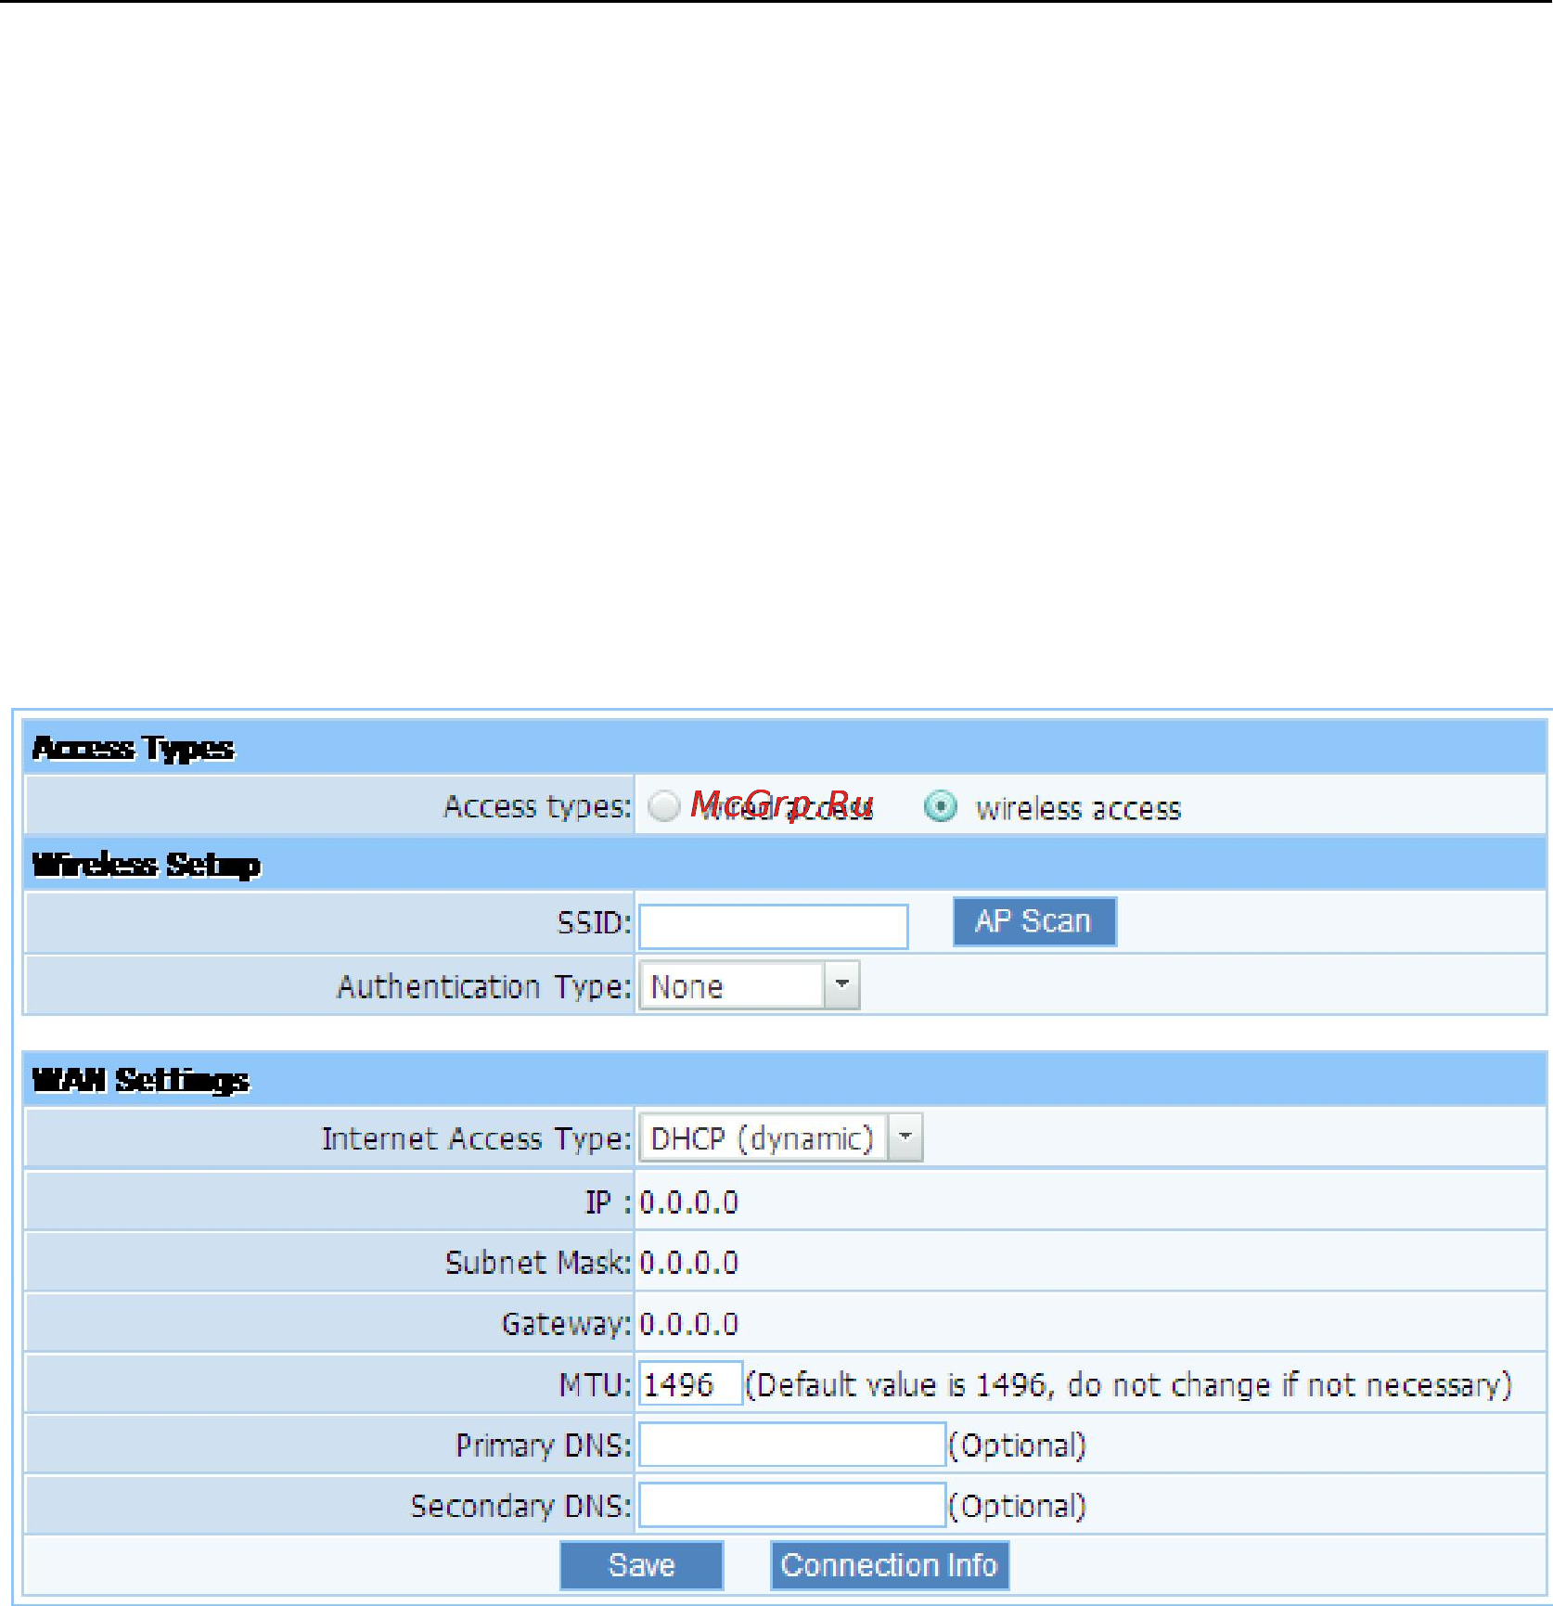
Task: Click the Internet Access Type label
Action: click(477, 1138)
